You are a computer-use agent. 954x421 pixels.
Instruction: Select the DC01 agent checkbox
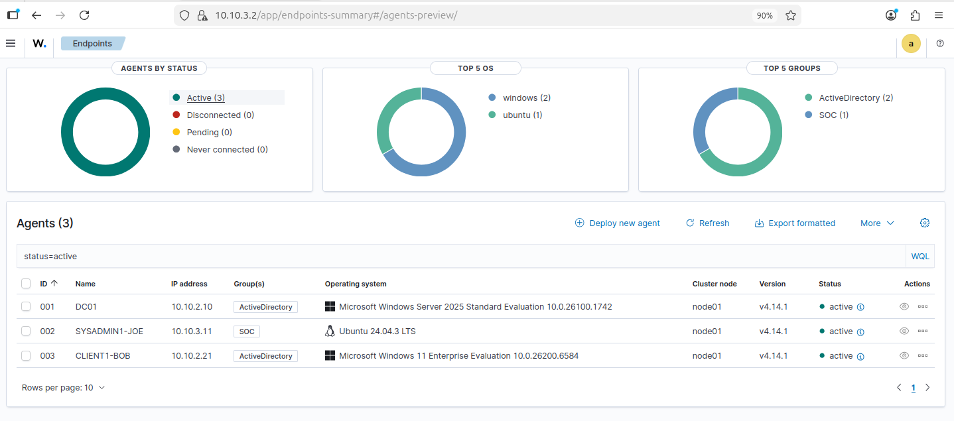tap(26, 307)
